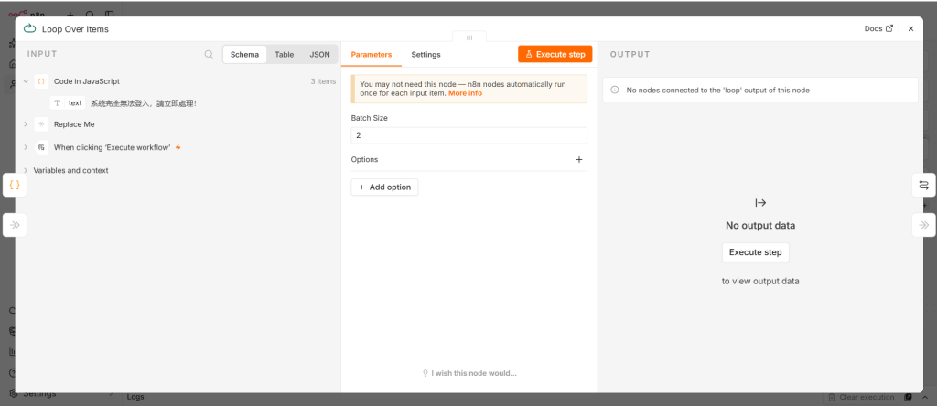Click the 3 items count label
The width and height of the screenshot is (937, 406).
click(323, 81)
